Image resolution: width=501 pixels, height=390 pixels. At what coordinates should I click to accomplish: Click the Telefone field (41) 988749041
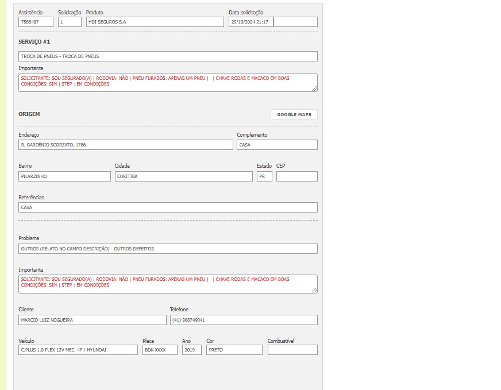click(244, 320)
